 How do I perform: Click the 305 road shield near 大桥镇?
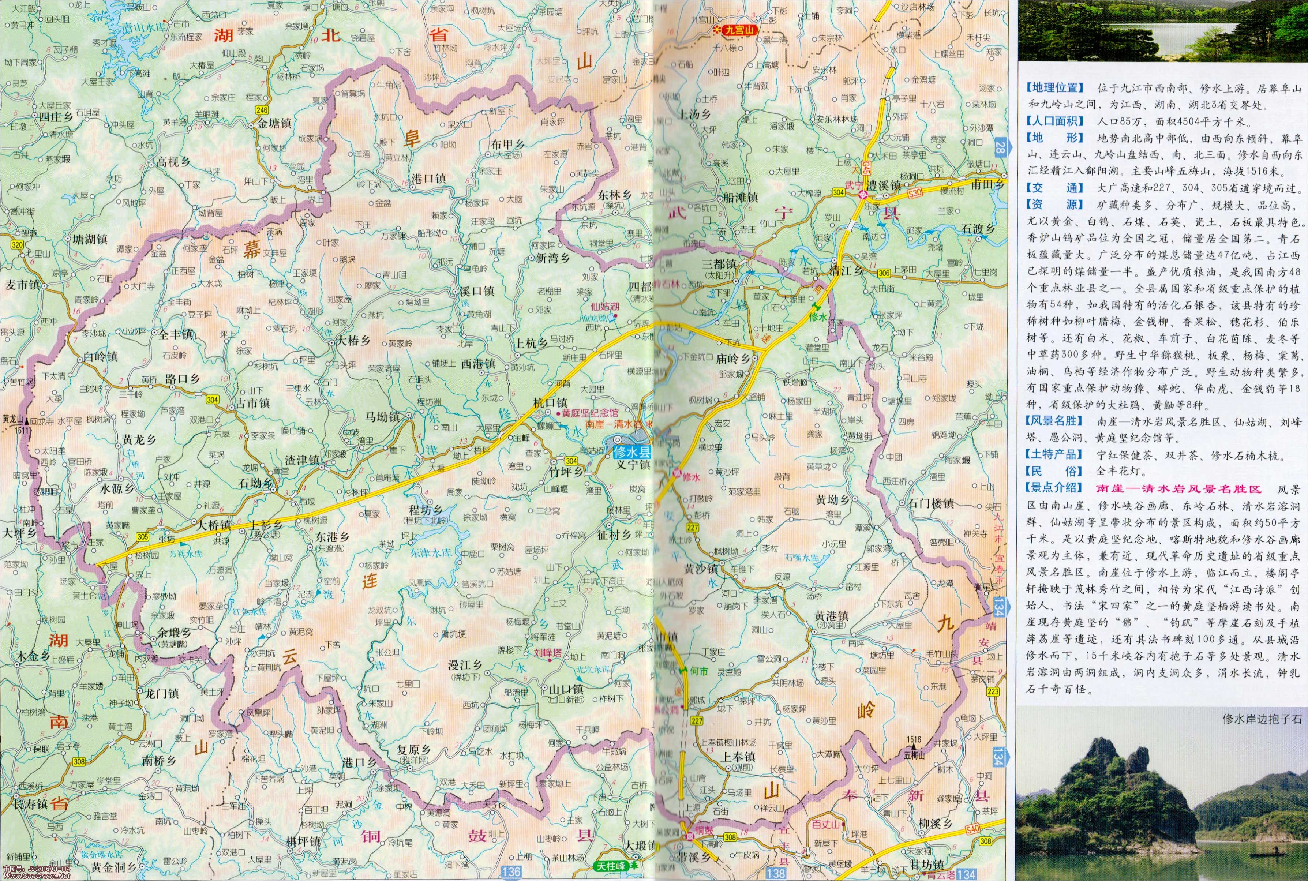coord(143,537)
